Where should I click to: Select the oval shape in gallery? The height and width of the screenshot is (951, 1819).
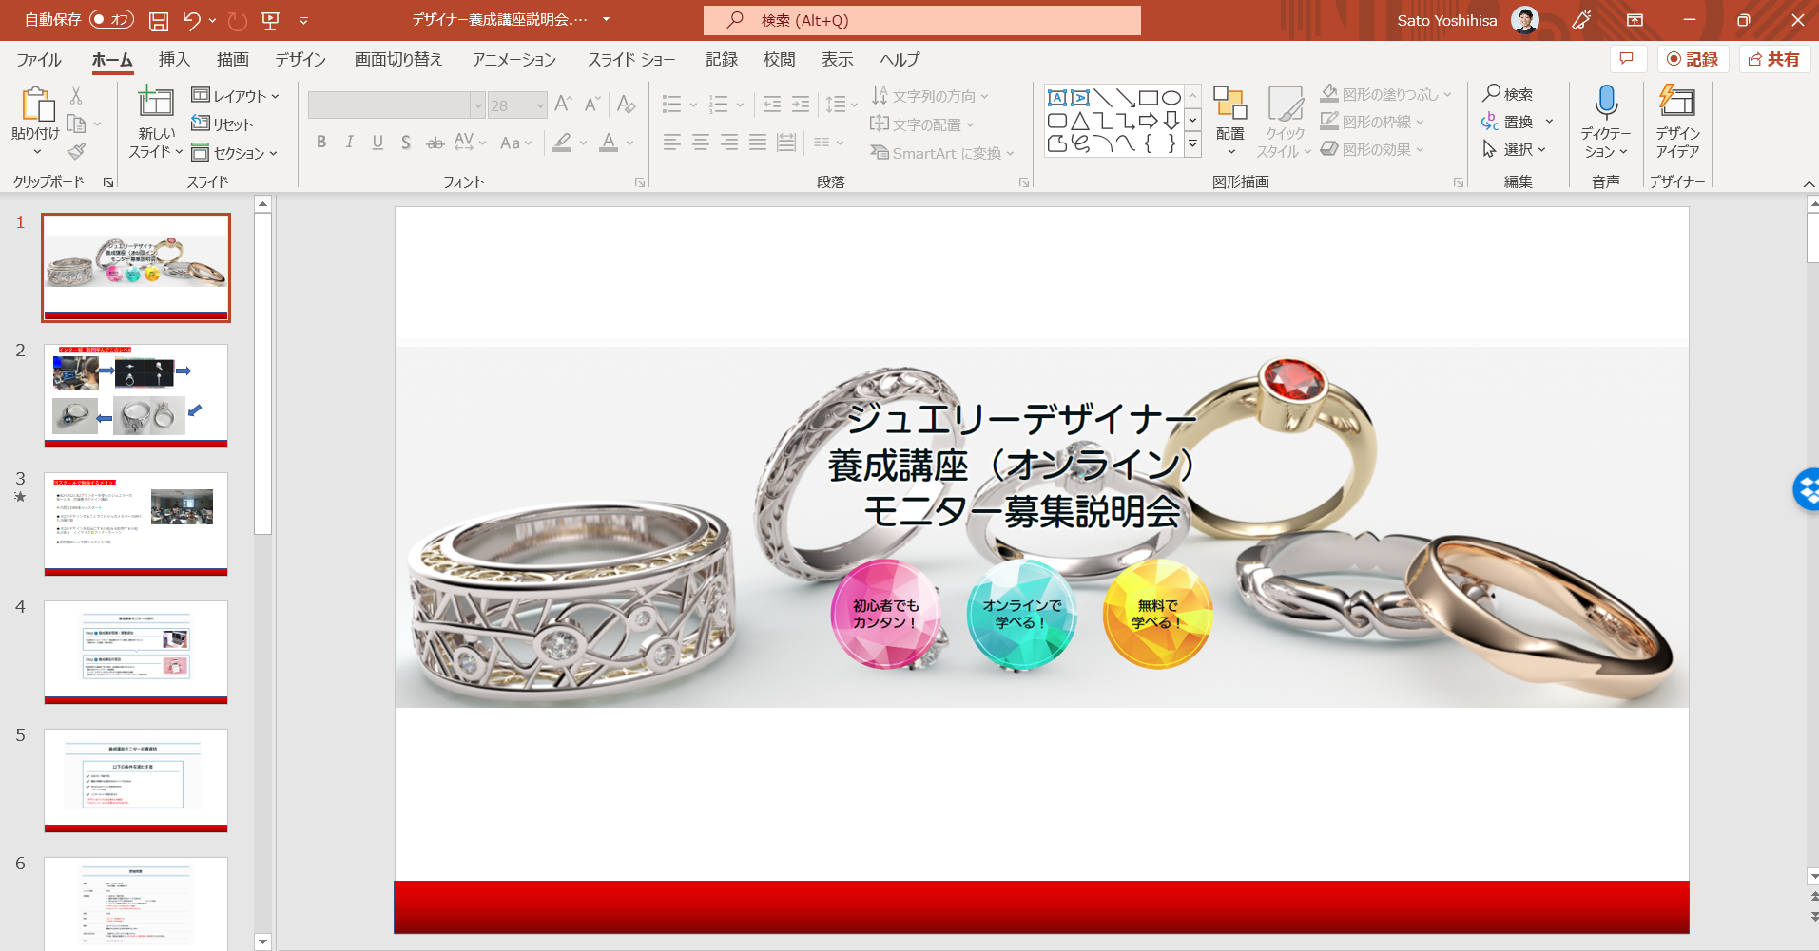1171,98
